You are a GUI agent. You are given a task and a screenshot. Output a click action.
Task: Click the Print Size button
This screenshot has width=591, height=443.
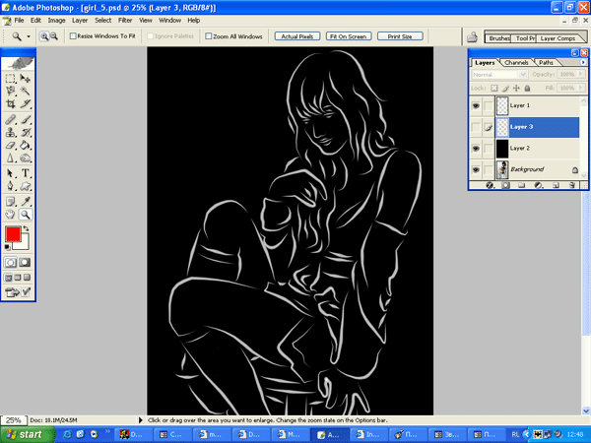coord(400,36)
